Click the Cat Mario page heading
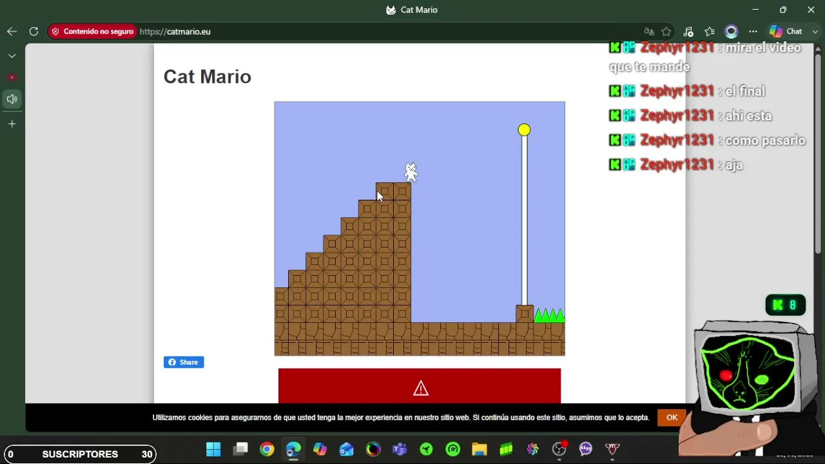 click(208, 77)
